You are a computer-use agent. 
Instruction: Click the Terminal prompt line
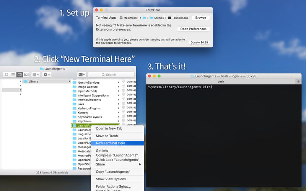click(180, 87)
